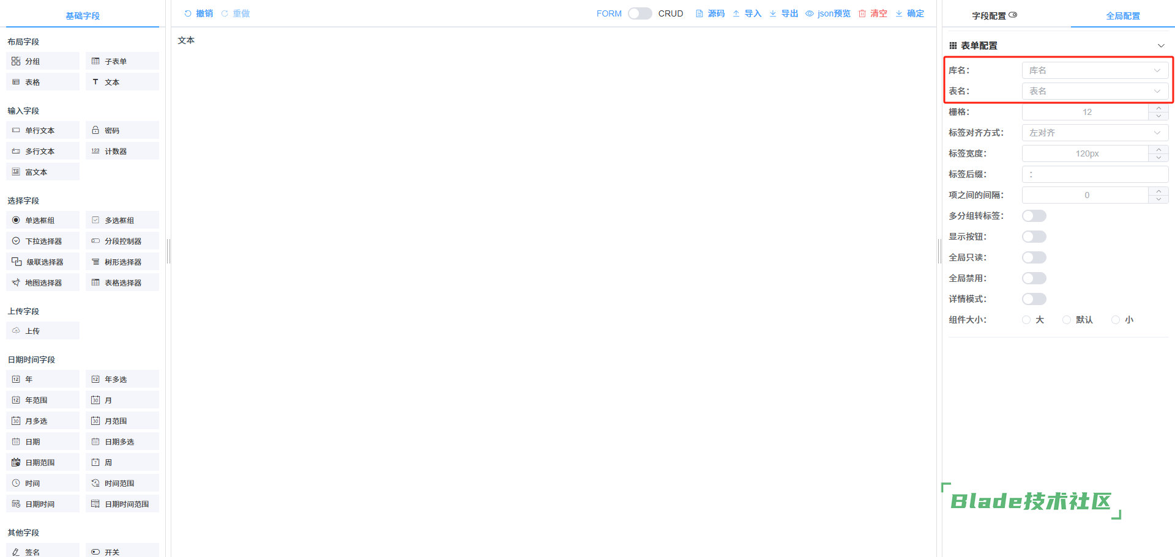Switch to the 基础字段 tab
Viewport: 1175px width, 557px height.
[x=83, y=16]
